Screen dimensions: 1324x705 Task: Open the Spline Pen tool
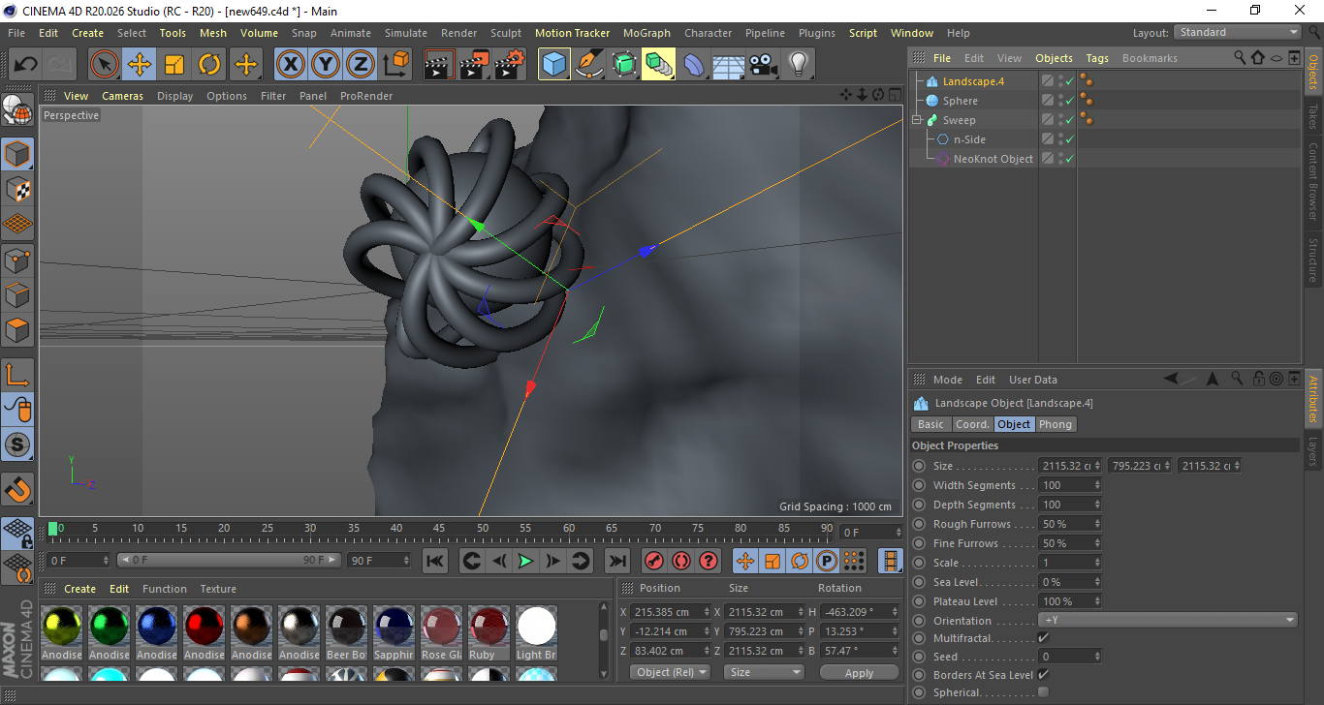pos(588,65)
